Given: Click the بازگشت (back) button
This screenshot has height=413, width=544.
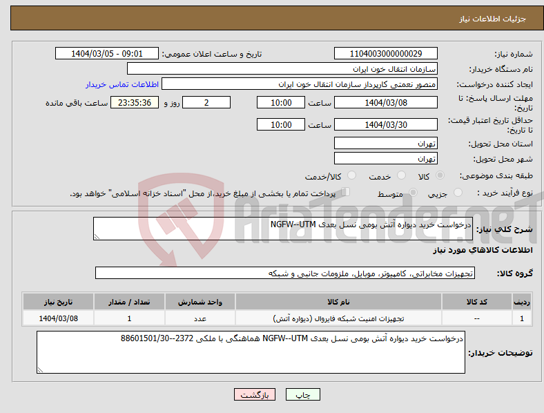Looking at the screenshot, I should click(x=255, y=394).
